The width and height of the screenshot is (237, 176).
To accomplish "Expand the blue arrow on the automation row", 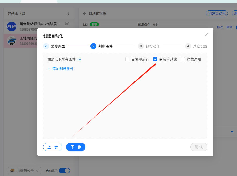I will [232, 132].
